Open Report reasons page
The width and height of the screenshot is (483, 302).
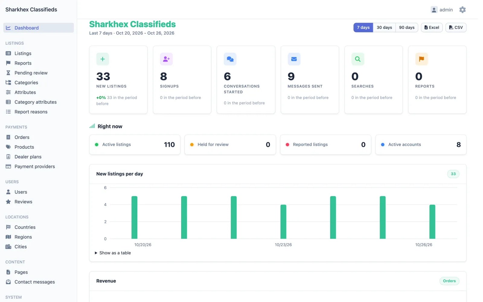31,112
